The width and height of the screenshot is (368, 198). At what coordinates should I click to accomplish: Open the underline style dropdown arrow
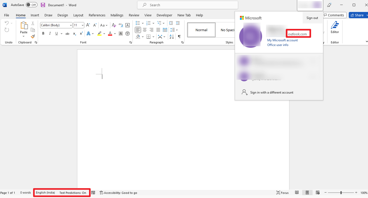(x=61, y=34)
